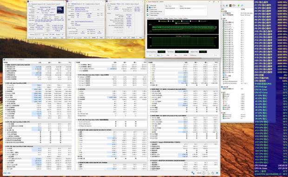
Task: Click the CPUID button in Stability Test
Action: click(185, 55)
